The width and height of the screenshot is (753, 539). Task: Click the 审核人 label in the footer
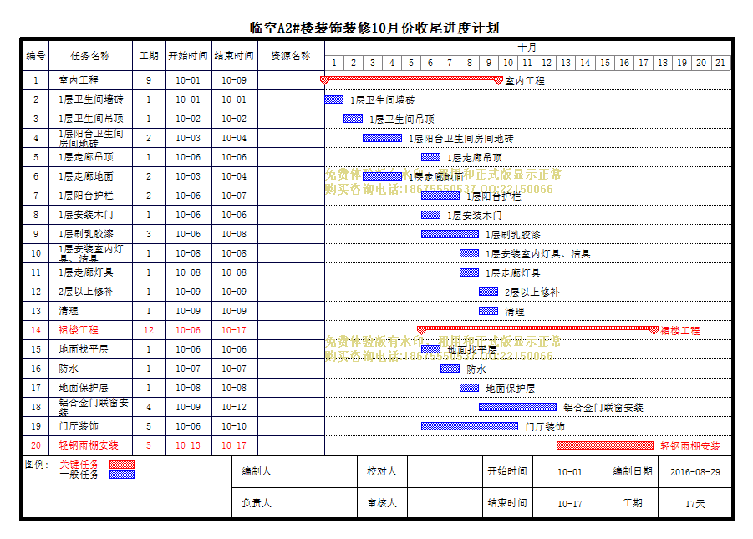[382, 503]
